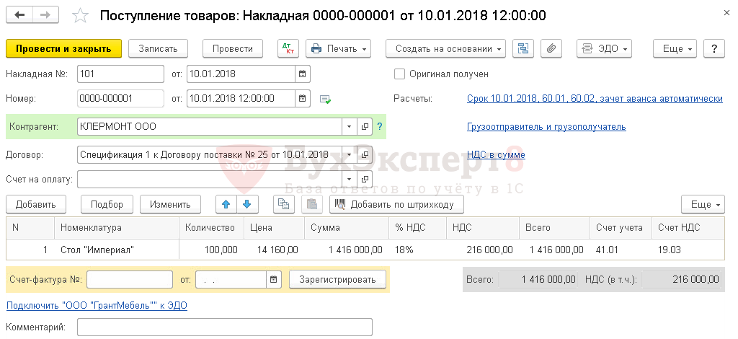Move table row down with arrow
Image resolution: width=738 pixels, height=339 pixels.
click(246, 204)
